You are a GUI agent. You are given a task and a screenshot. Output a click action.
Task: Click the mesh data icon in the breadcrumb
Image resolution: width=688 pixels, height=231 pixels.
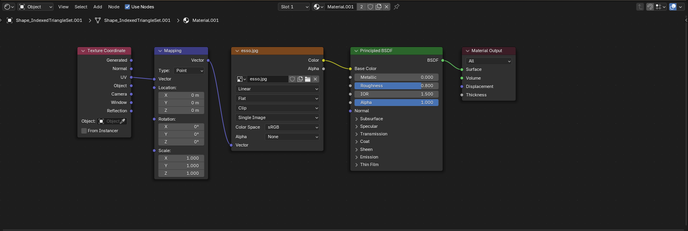click(x=98, y=20)
